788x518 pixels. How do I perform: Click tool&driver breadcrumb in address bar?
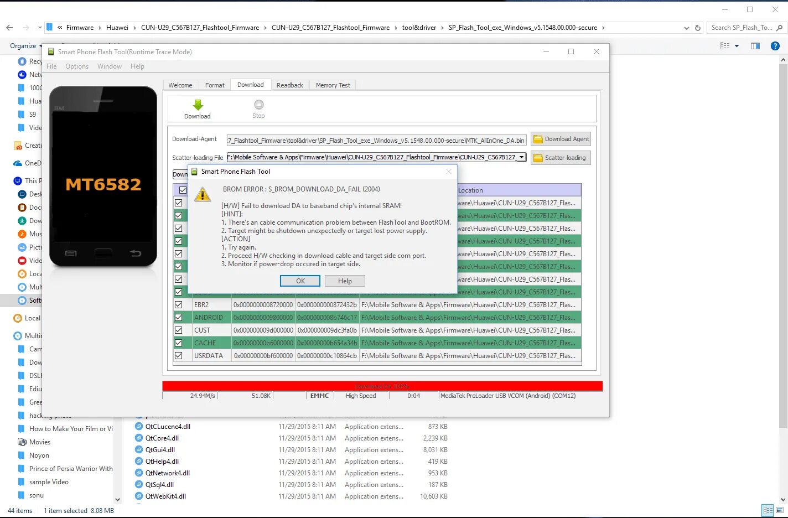pos(419,28)
